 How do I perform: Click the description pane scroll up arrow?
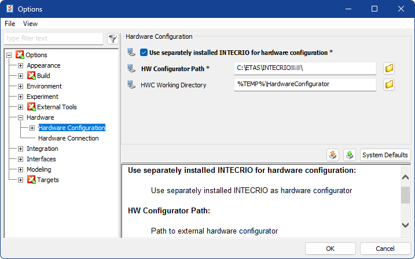[x=405, y=177]
